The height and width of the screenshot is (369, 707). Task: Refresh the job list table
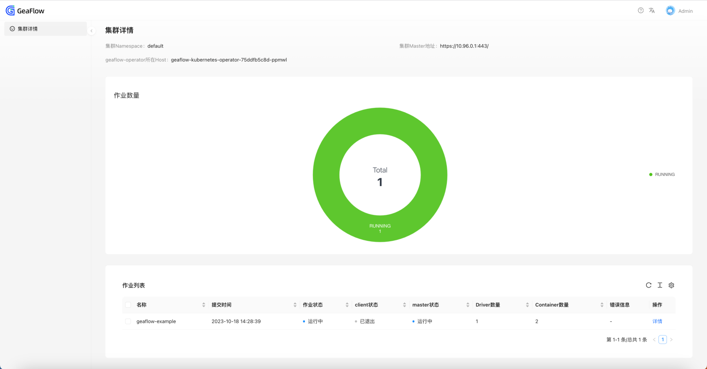click(x=649, y=285)
